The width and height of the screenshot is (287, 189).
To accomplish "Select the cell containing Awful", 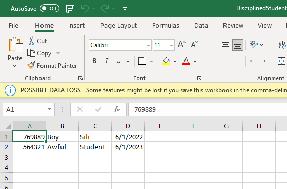I will (x=62, y=147).
